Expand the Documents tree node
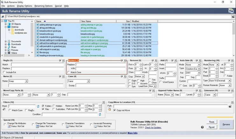The width and height of the screenshot is (236, 139). pos(5,41)
